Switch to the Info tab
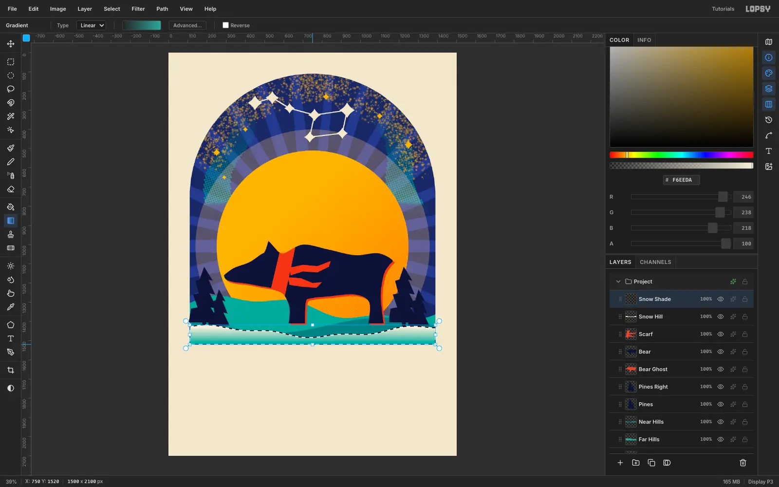The width and height of the screenshot is (779, 487). (644, 40)
